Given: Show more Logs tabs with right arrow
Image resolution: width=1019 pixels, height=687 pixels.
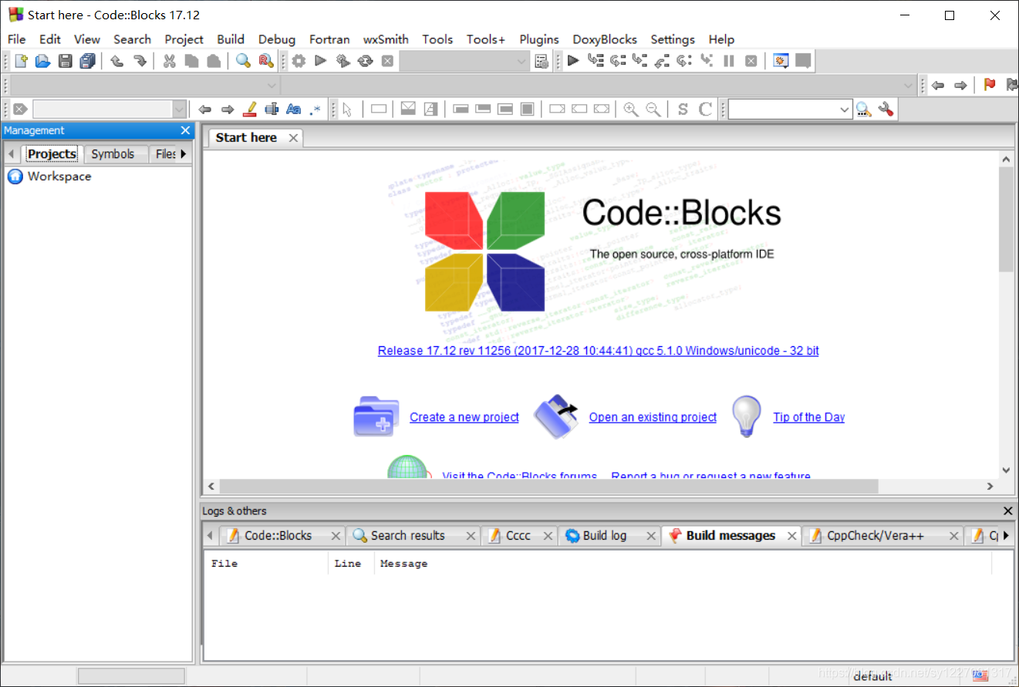Looking at the screenshot, I should pos(1005,535).
